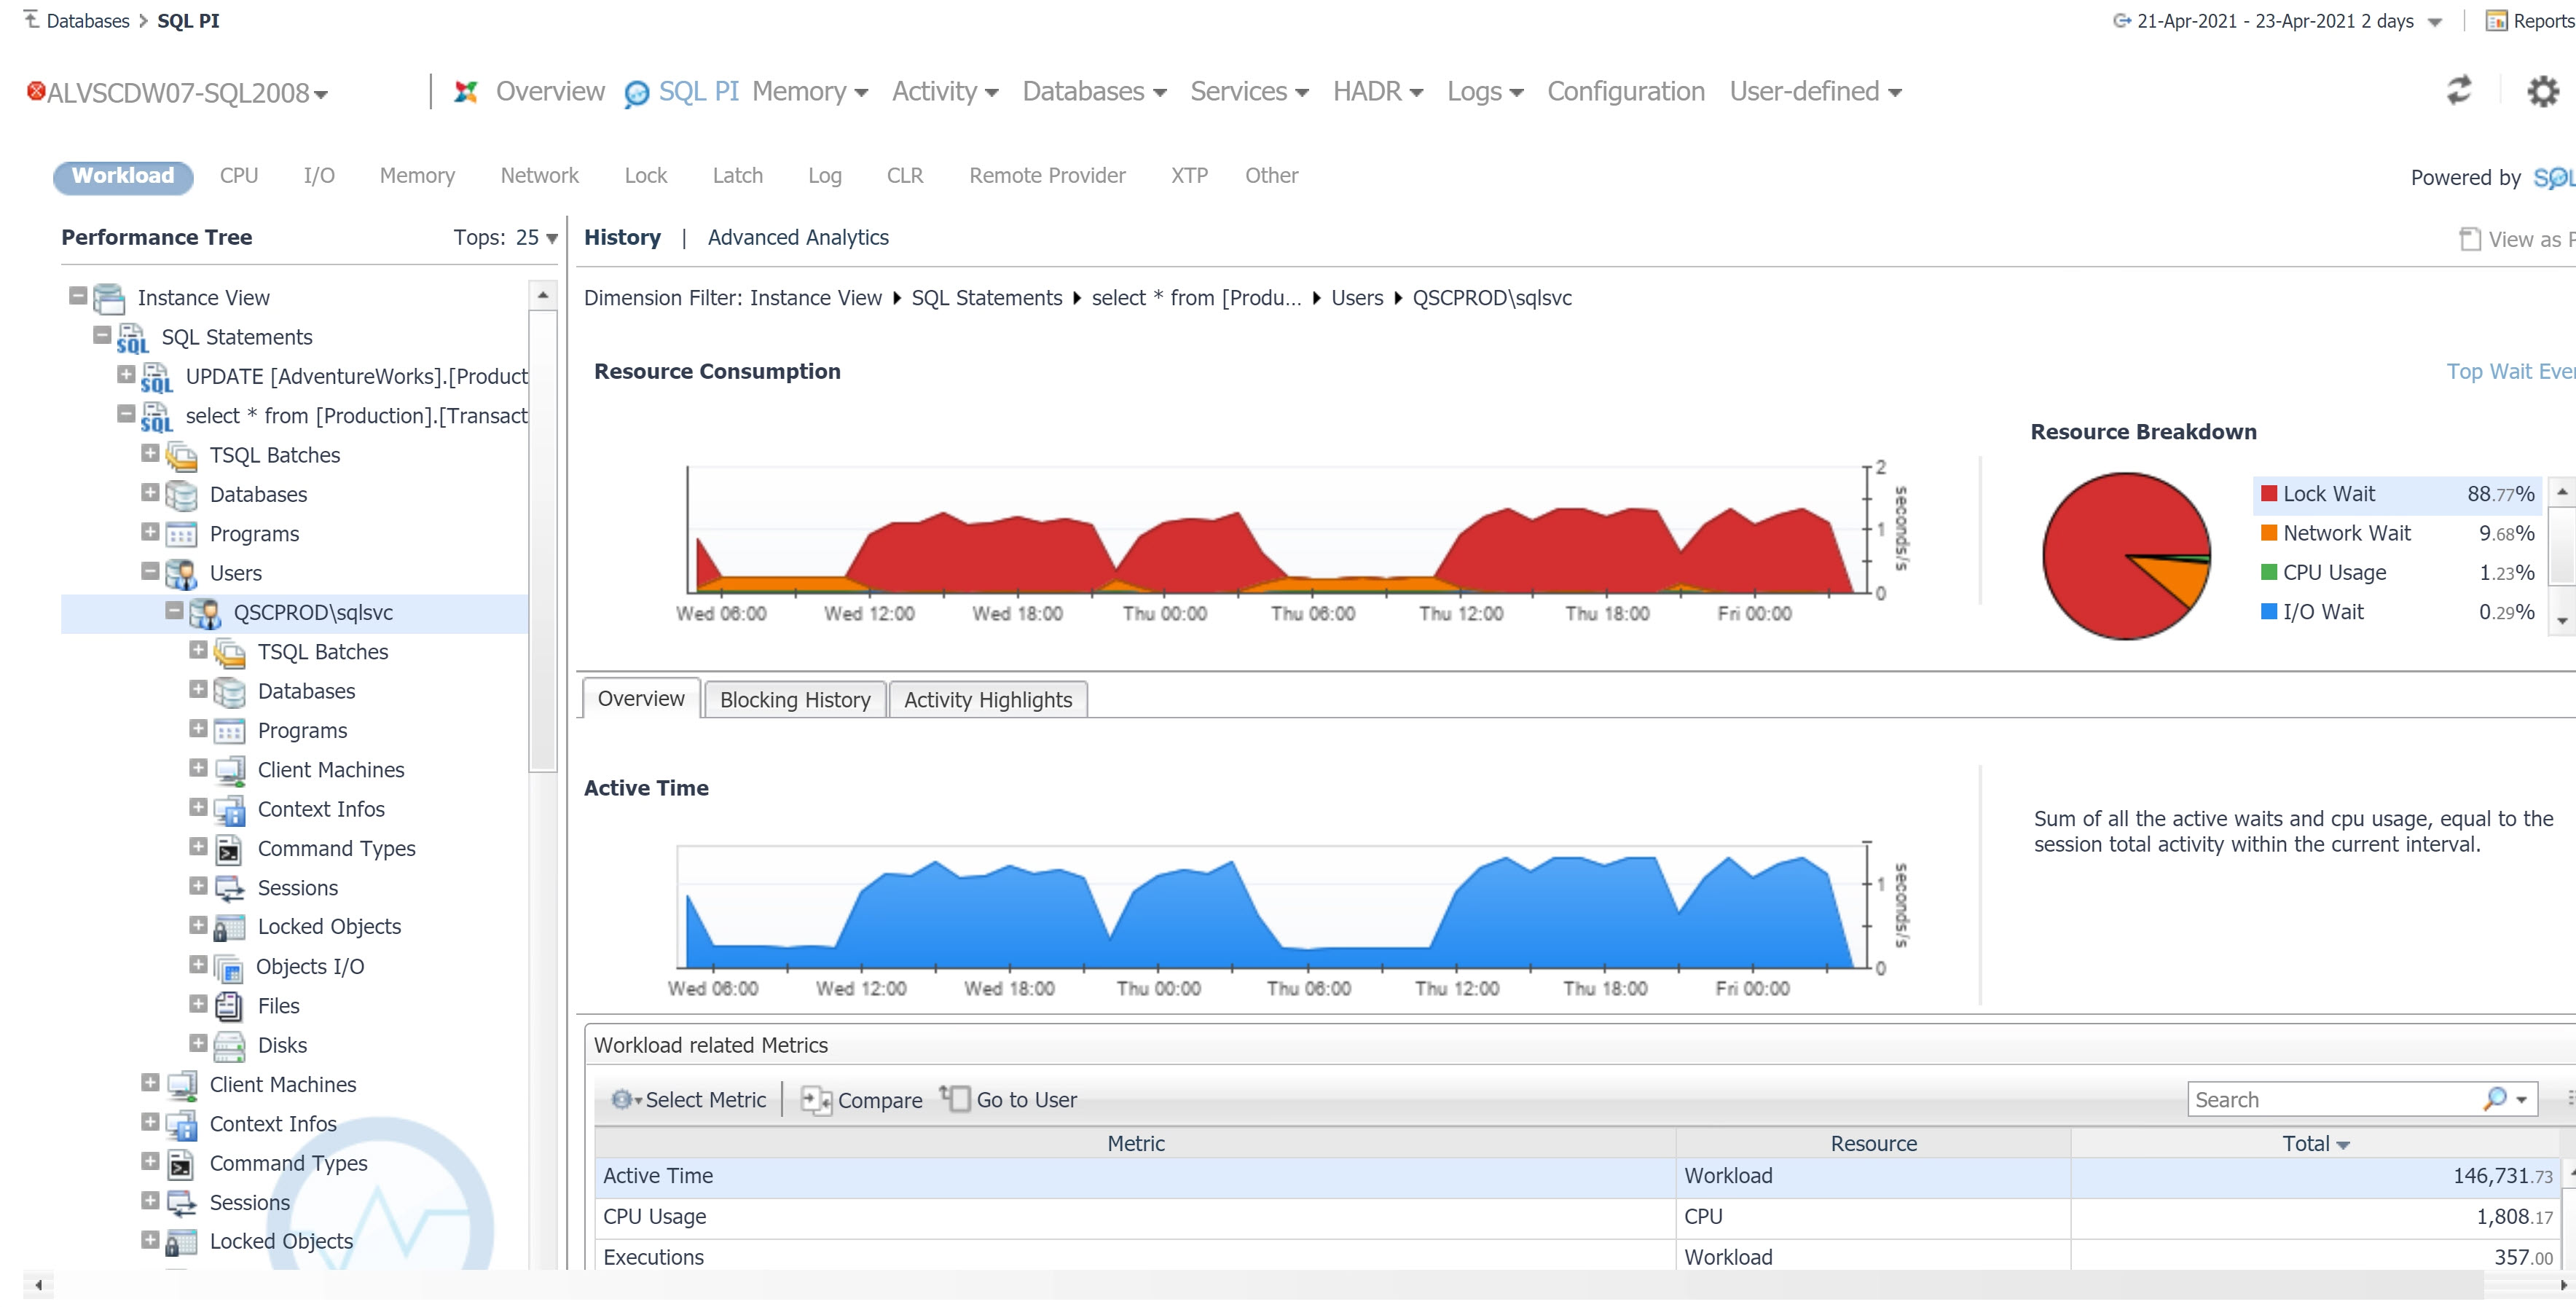
Task: Click the Locked Objects icon under QSCPROD\sqlsvc
Action: click(x=229, y=927)
